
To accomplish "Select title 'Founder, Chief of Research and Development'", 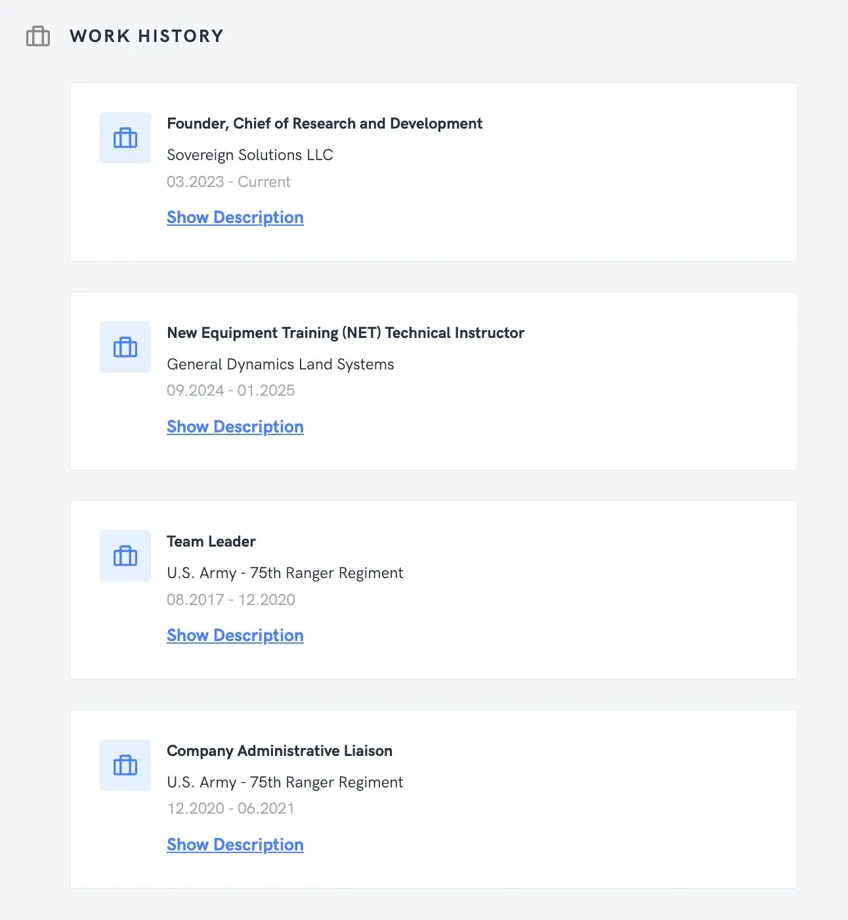I will point(325,123).
